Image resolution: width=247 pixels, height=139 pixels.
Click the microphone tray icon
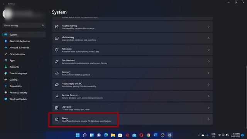(x=207, y=135)
